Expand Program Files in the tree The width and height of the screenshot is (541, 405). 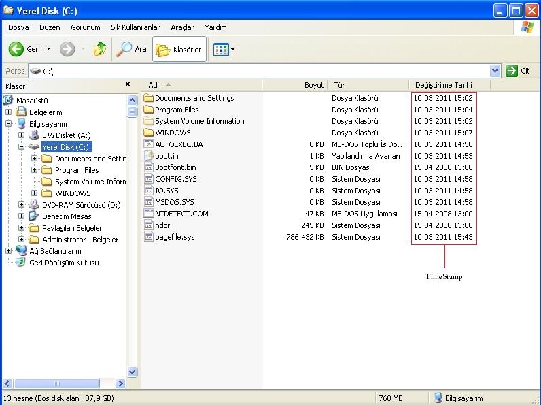[34, 170]
